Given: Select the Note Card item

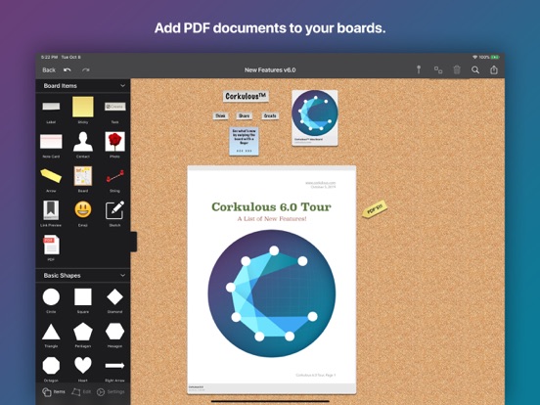Looking at the screenshot, I should tap(51, 142).
